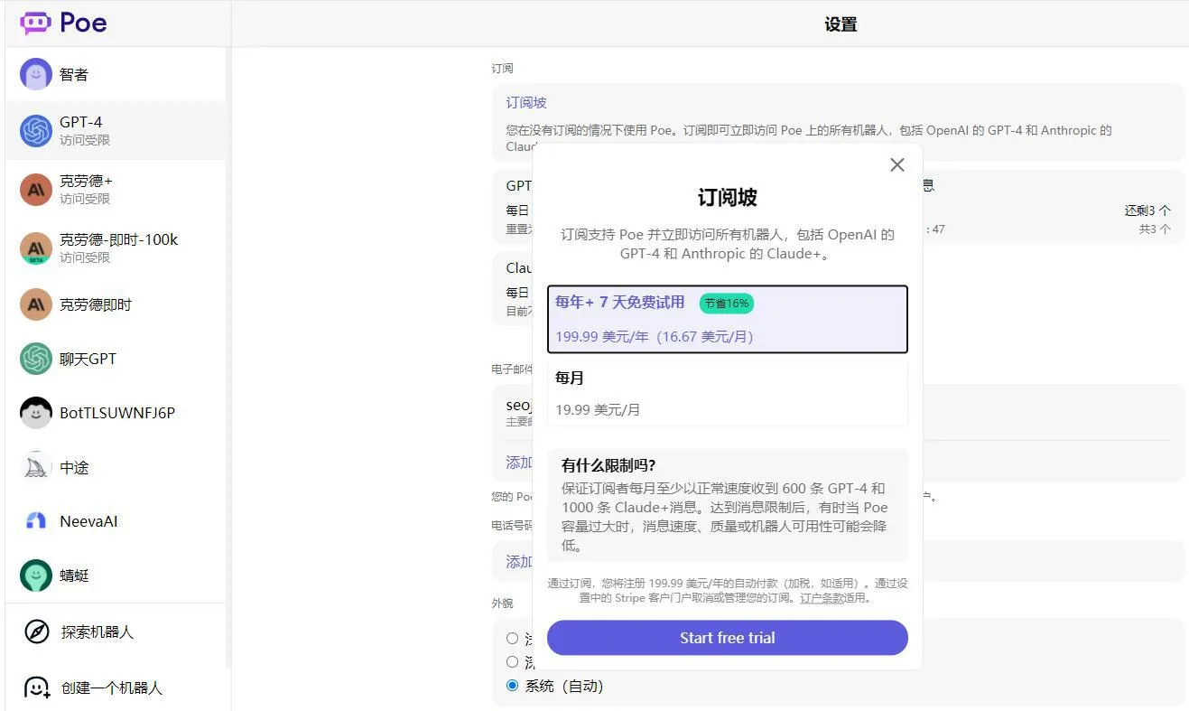Click the 克劳德即时 avatar icon

pyautogui.click(x=36, y=304)
